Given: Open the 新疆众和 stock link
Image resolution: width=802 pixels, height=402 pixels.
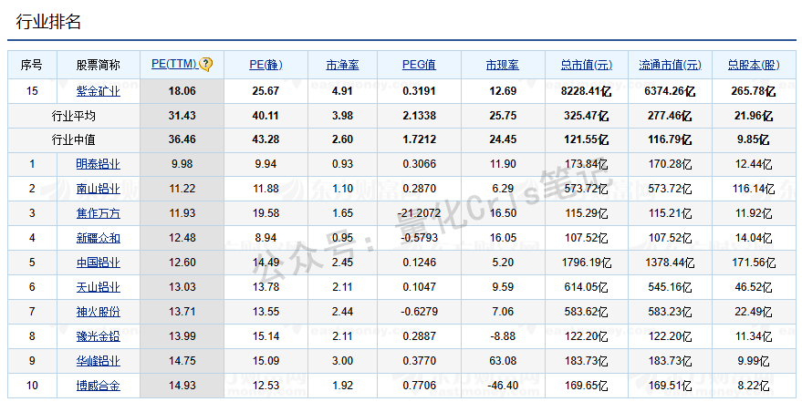Looking at the screenshot, I should (99, 238).
